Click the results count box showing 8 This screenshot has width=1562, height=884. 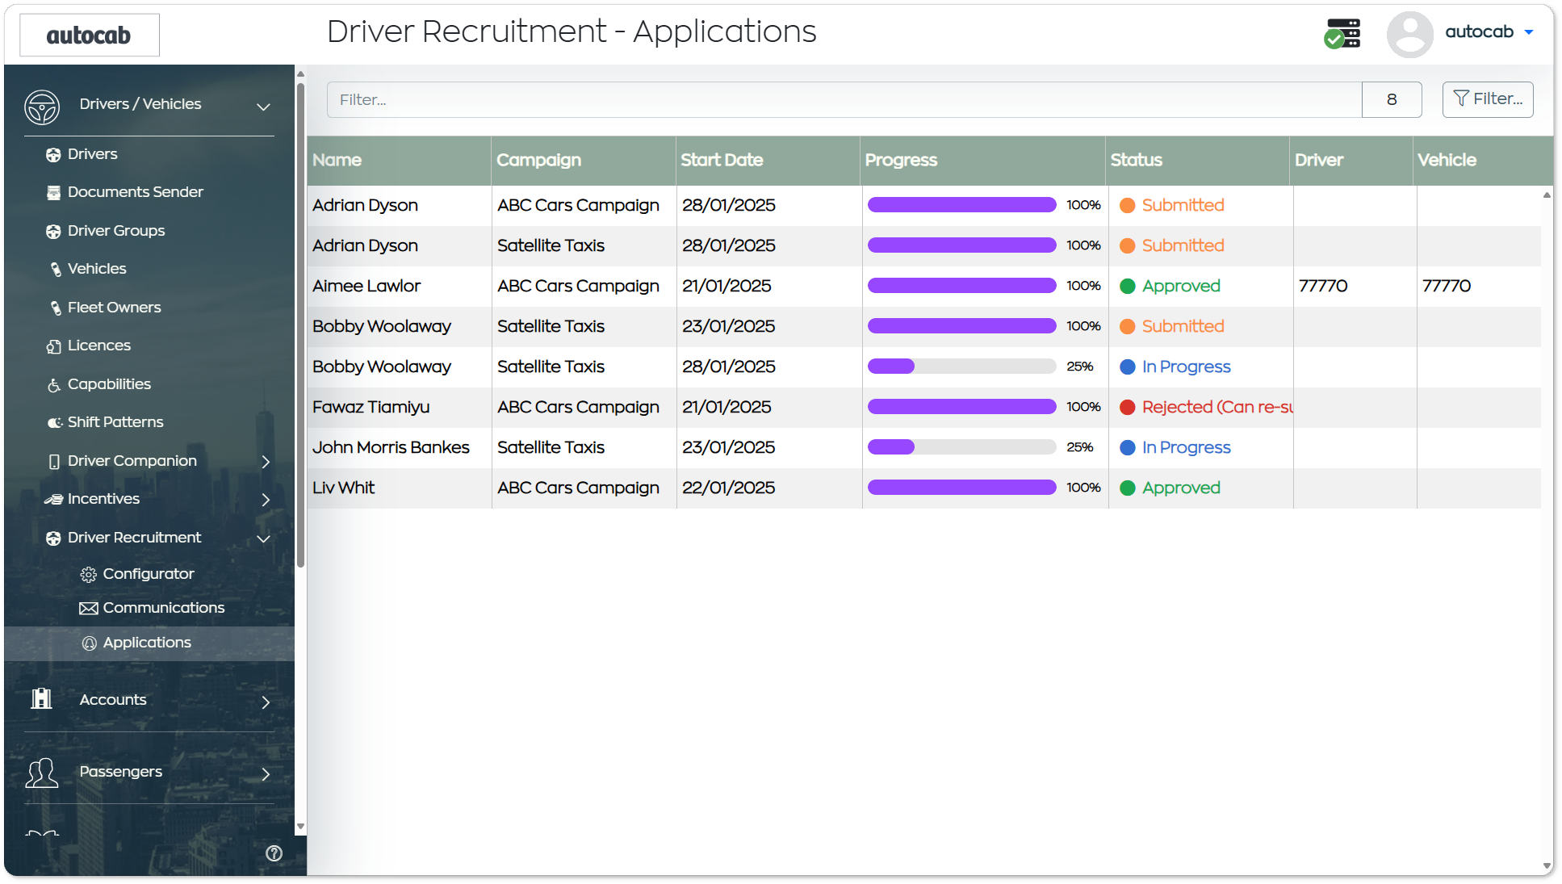pyautogui.click(x=1392, y=99)
